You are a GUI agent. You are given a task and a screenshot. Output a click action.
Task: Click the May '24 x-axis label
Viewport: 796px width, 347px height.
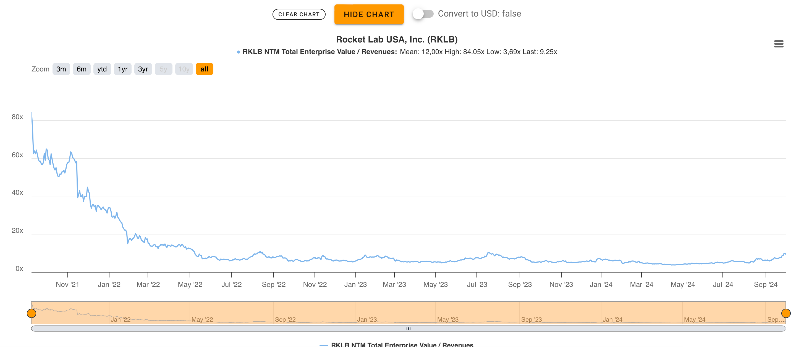[683, 284]
